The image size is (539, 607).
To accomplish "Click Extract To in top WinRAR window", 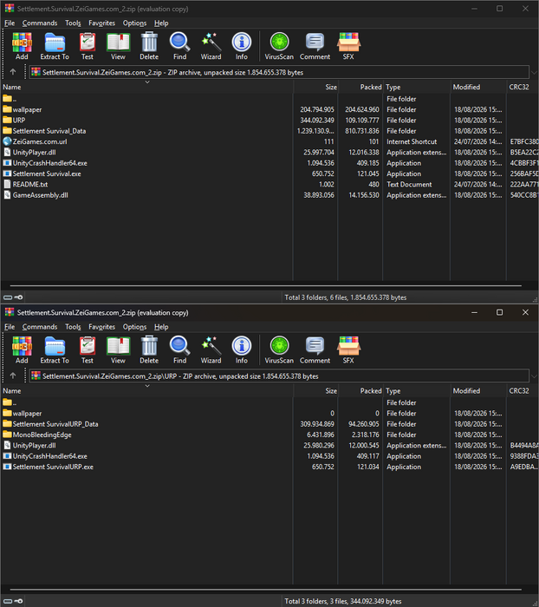I will click(55, 46).
